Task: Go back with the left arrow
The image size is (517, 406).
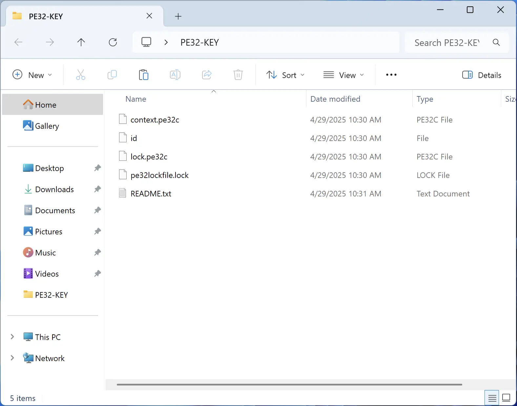Action: click(18, 42)
